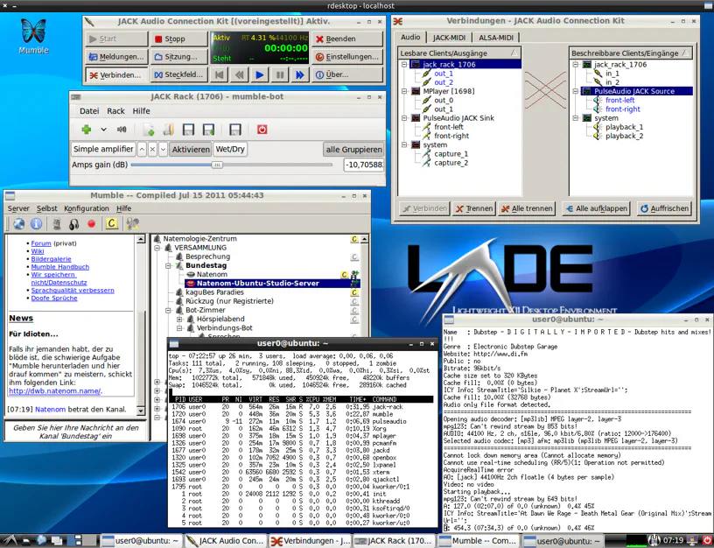Click the blue information icon in Mumble toolbar

click(x=37, y=223)
